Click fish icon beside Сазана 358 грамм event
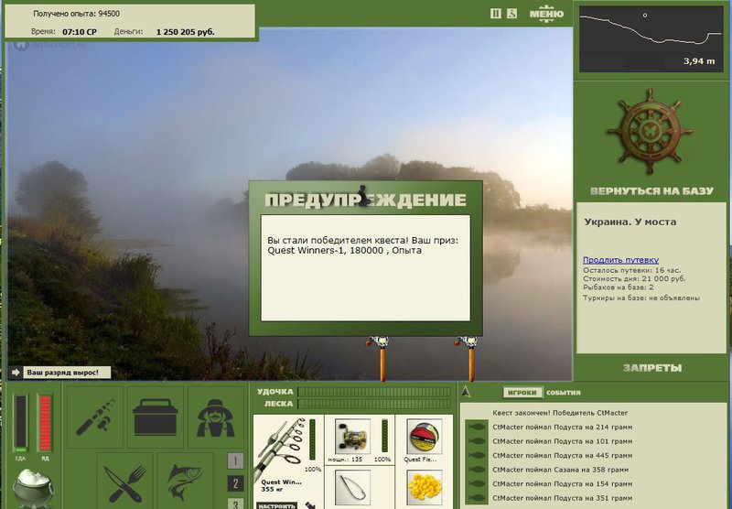This screenshot has height=509, width=732. [476, 470]
